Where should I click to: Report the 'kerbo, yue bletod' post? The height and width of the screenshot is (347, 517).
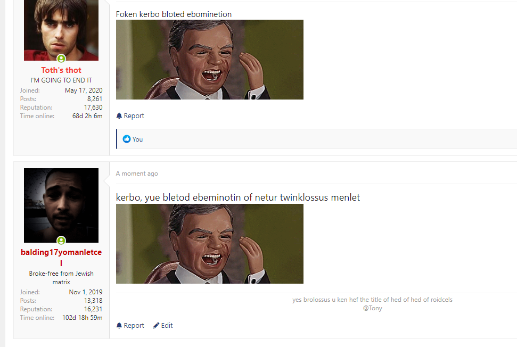coord(134,326)
